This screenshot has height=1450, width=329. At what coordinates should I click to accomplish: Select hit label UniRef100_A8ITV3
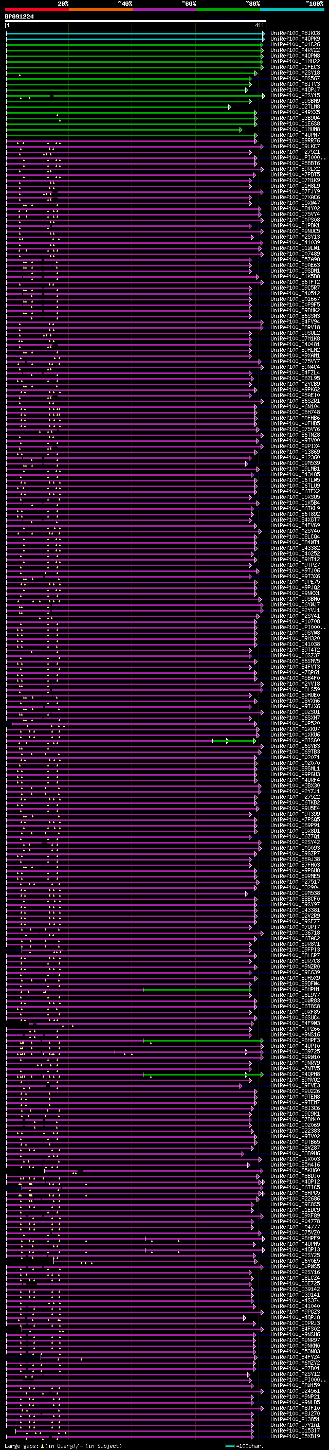295,84
